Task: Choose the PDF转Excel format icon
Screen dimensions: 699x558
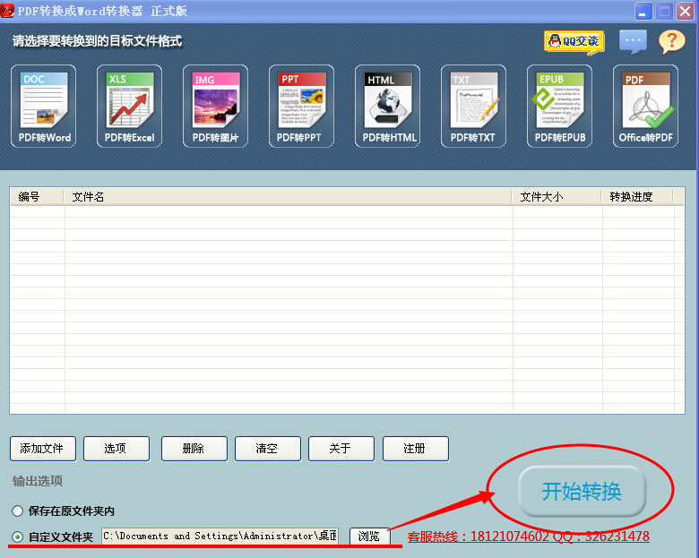Action: (x=130, y=107)
